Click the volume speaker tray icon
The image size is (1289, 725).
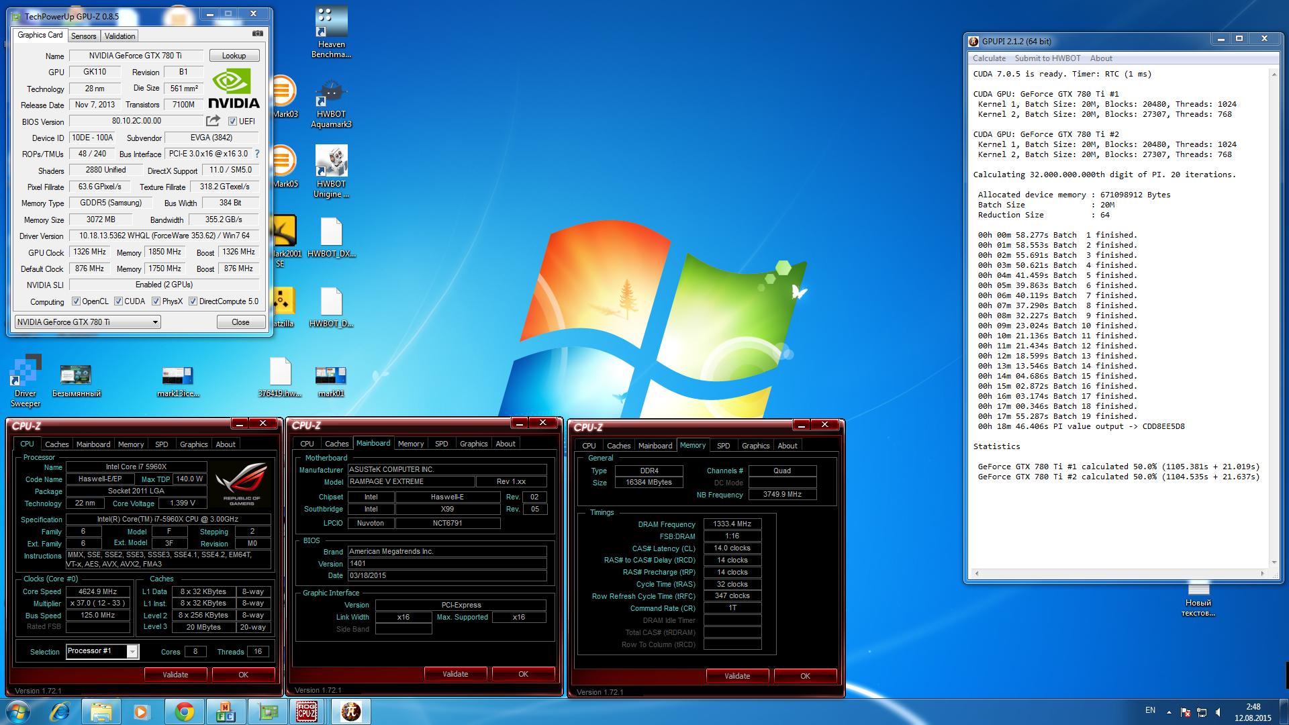[x=1219, y=712]
